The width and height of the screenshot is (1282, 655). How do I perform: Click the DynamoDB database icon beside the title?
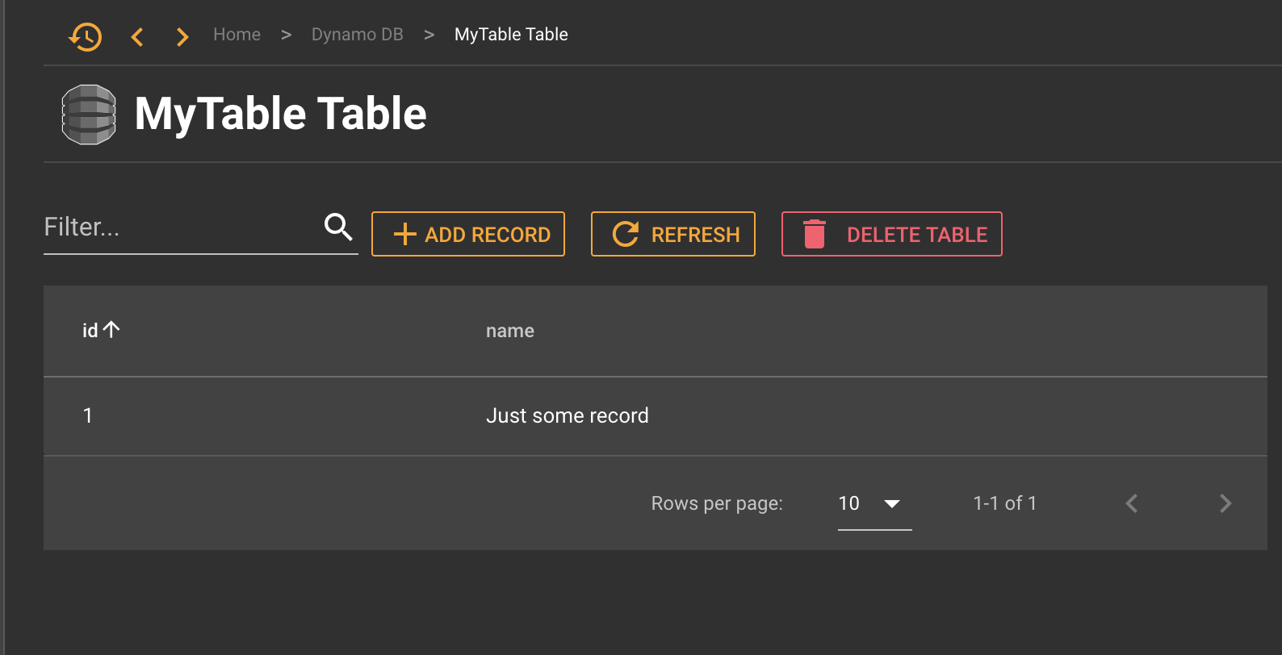coord(89,115)
